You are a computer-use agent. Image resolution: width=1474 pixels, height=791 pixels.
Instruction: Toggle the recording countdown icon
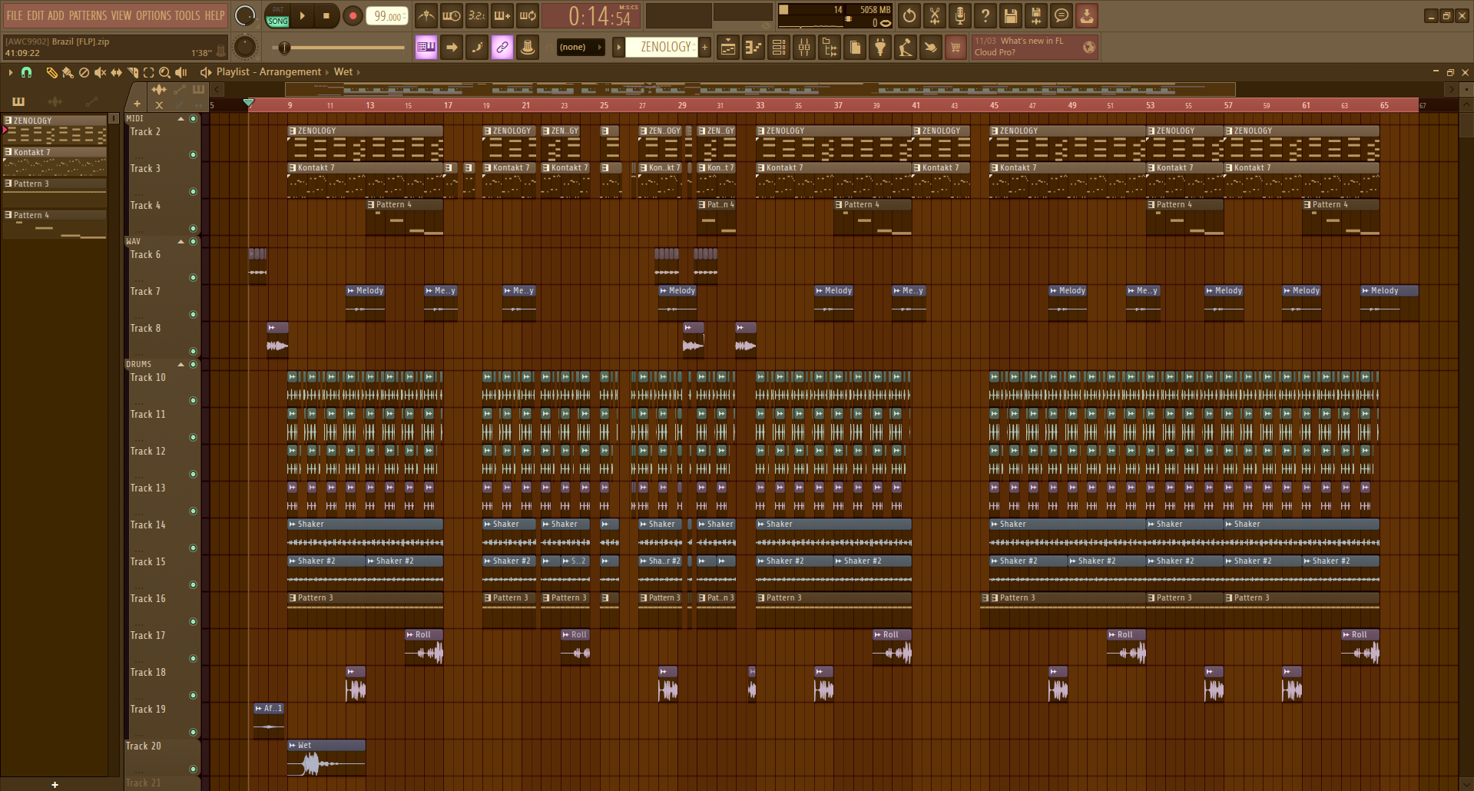(x=477, y=15)
